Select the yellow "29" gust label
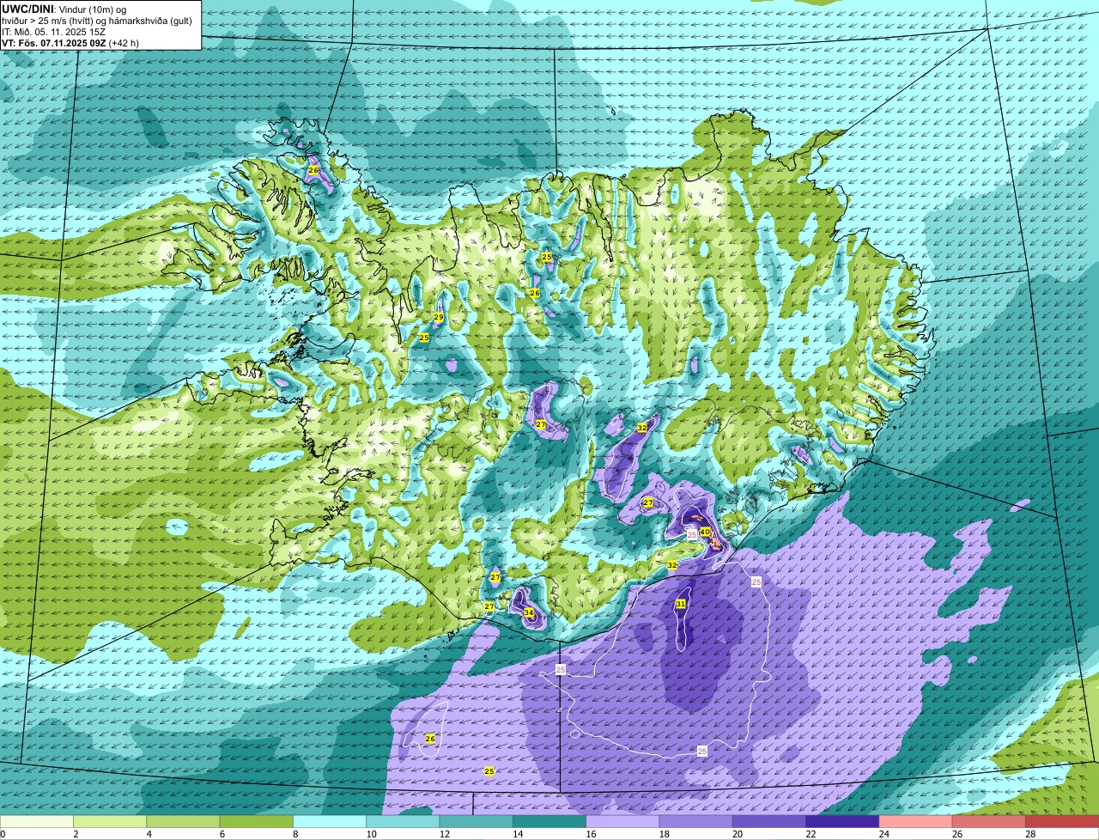This screenshot has width=1099, height=840. point(439,318)
